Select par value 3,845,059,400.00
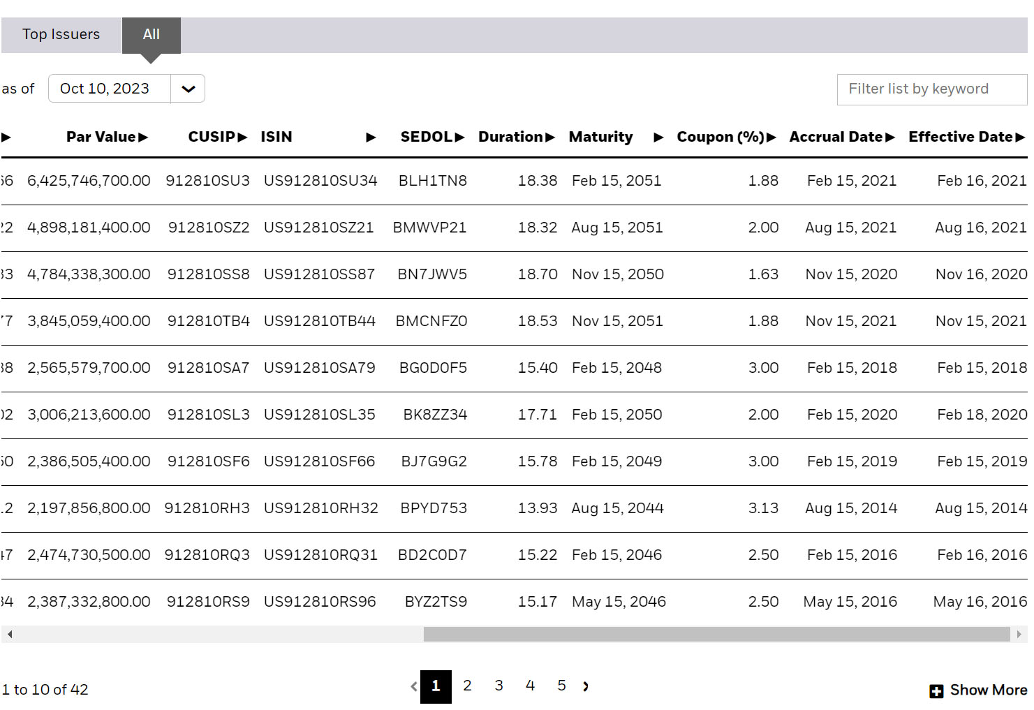 [x=89, y=321]
